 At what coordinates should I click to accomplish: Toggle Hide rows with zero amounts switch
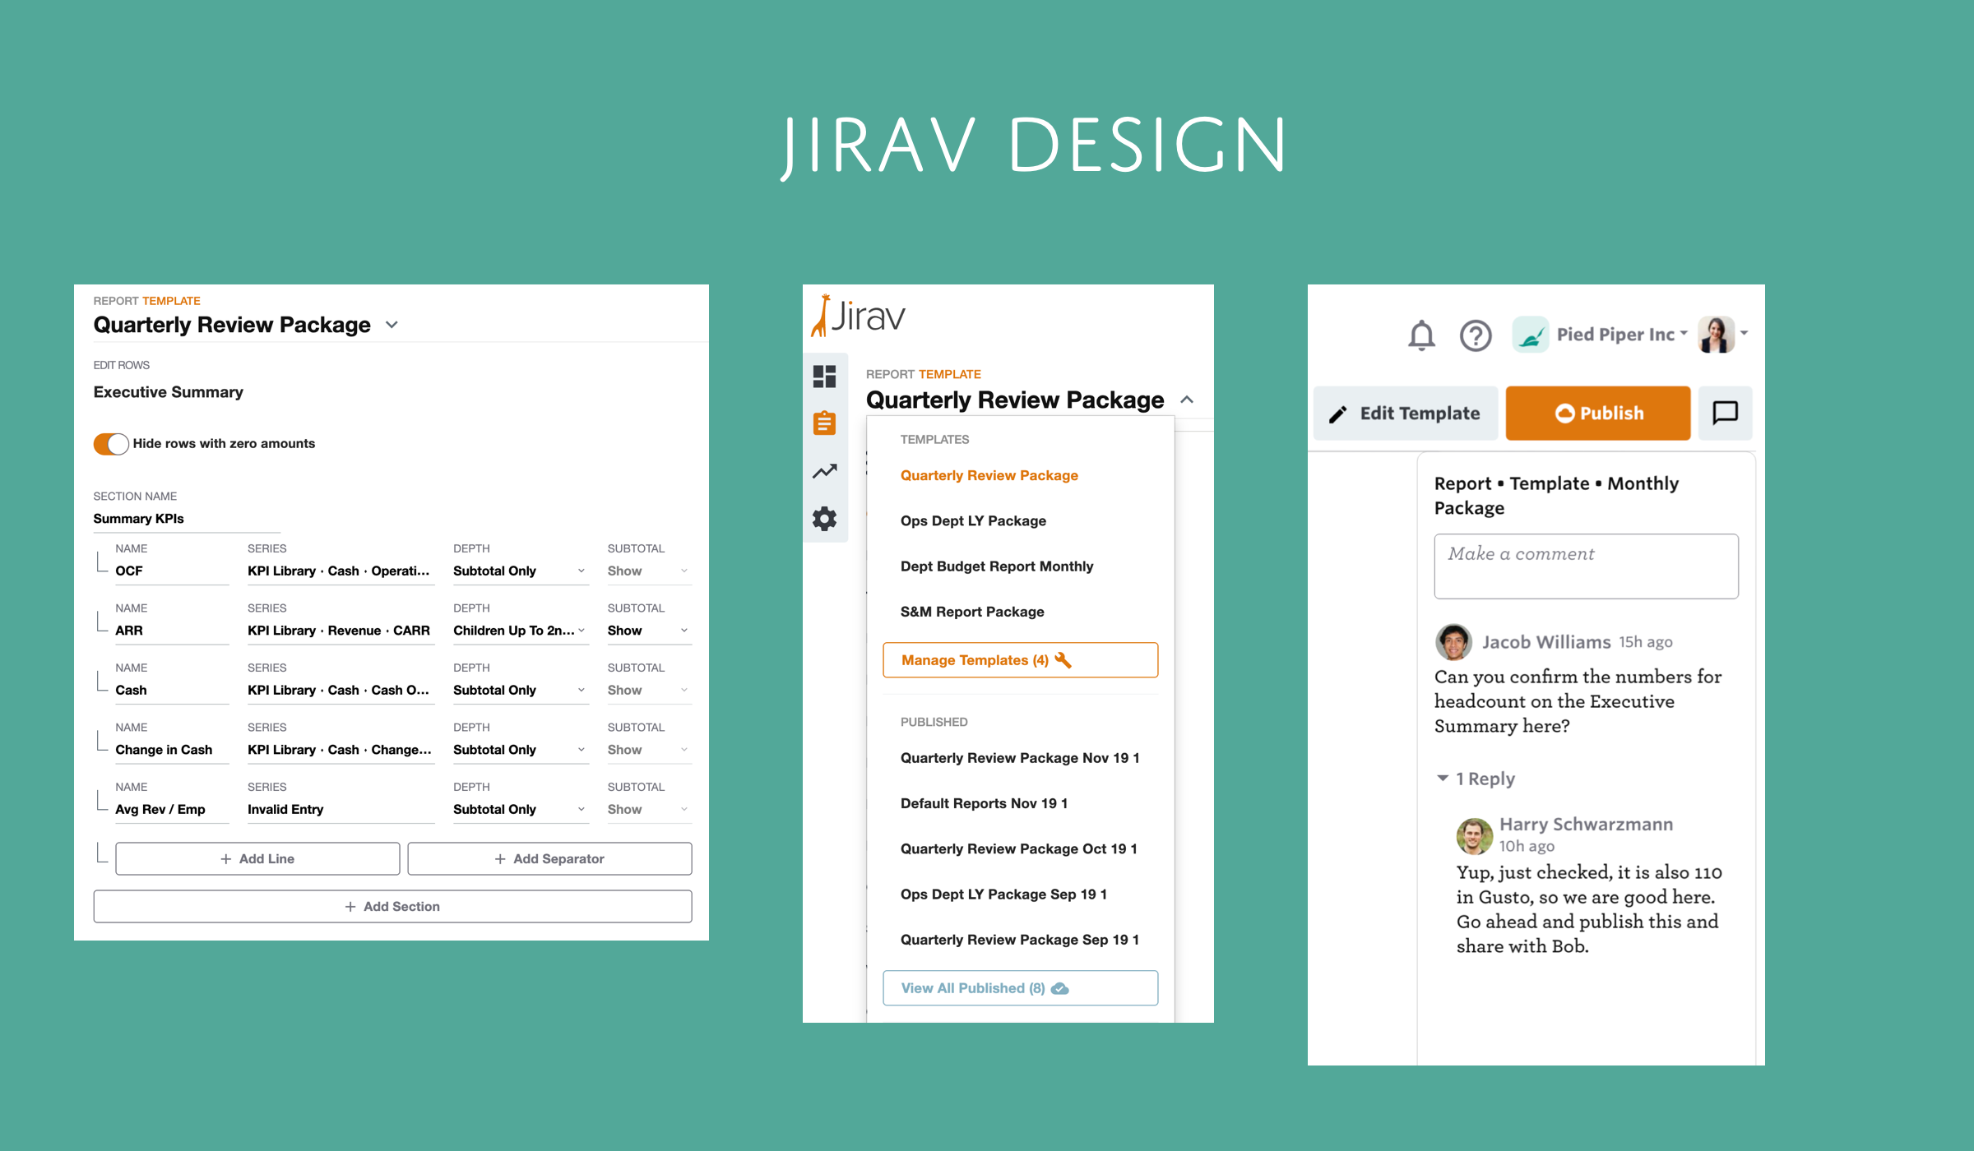pyautogui.click(x=111, y=444)
